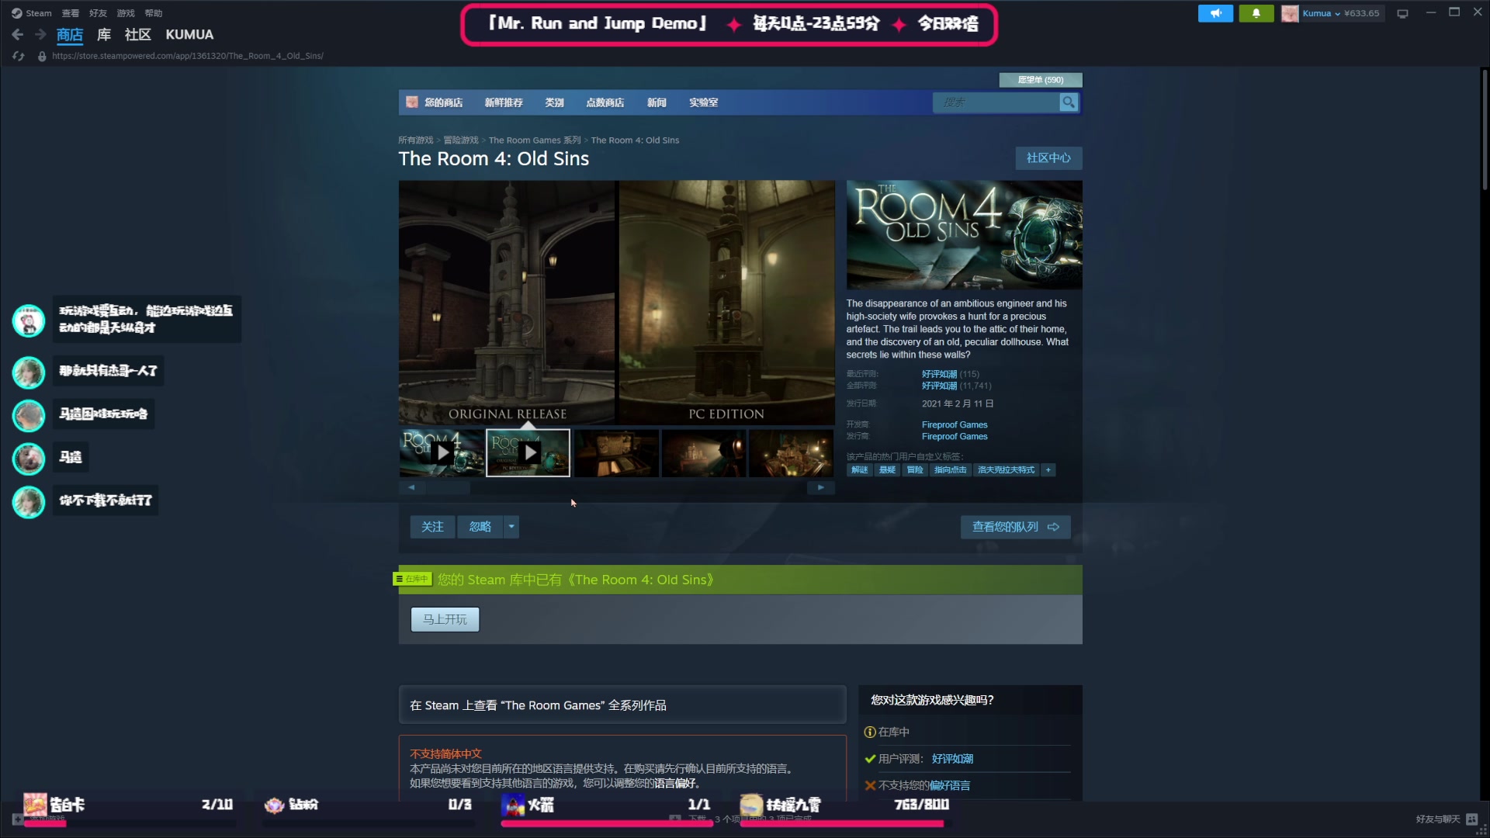
Task: Expand the 忽略 dropdown arrow
Action: point(511,527)
